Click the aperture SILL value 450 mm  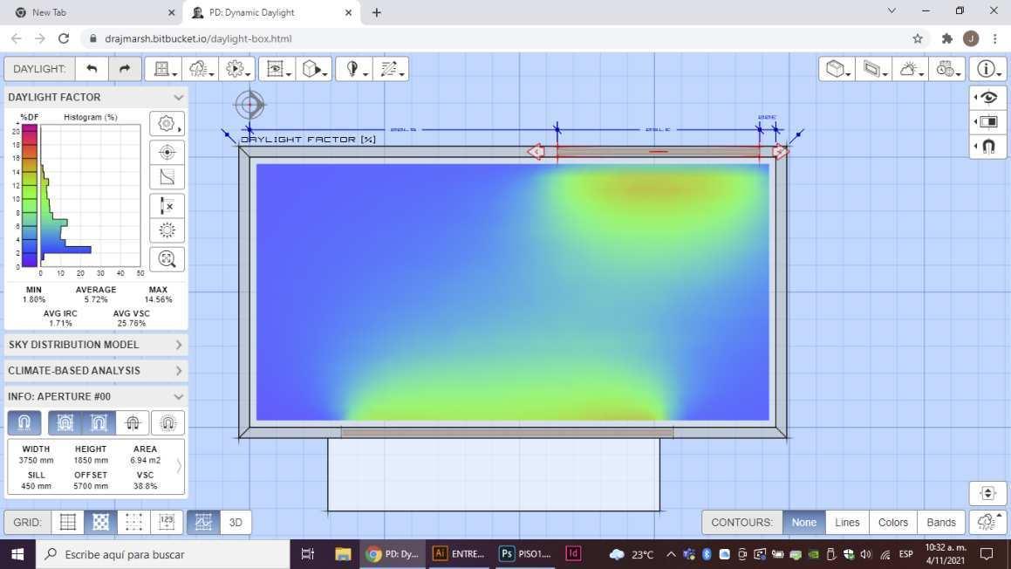tap(36, 486)
